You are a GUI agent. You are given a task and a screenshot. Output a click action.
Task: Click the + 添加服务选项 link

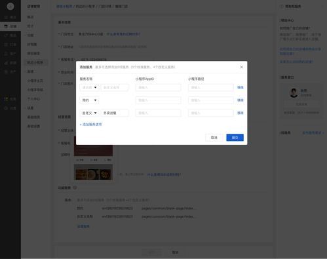tap(91, 125)
